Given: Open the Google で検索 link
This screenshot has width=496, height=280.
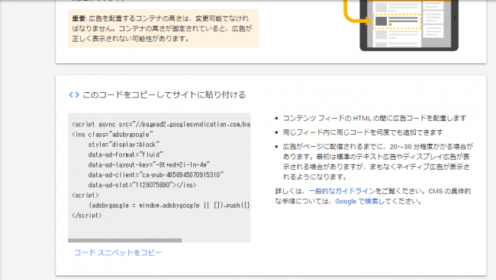Looking at the screenshot, I should 356,201.
